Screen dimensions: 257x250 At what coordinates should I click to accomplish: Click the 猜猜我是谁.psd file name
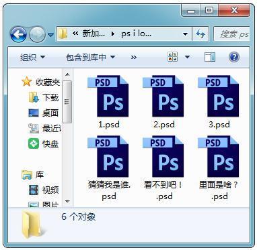click(109, 191)
